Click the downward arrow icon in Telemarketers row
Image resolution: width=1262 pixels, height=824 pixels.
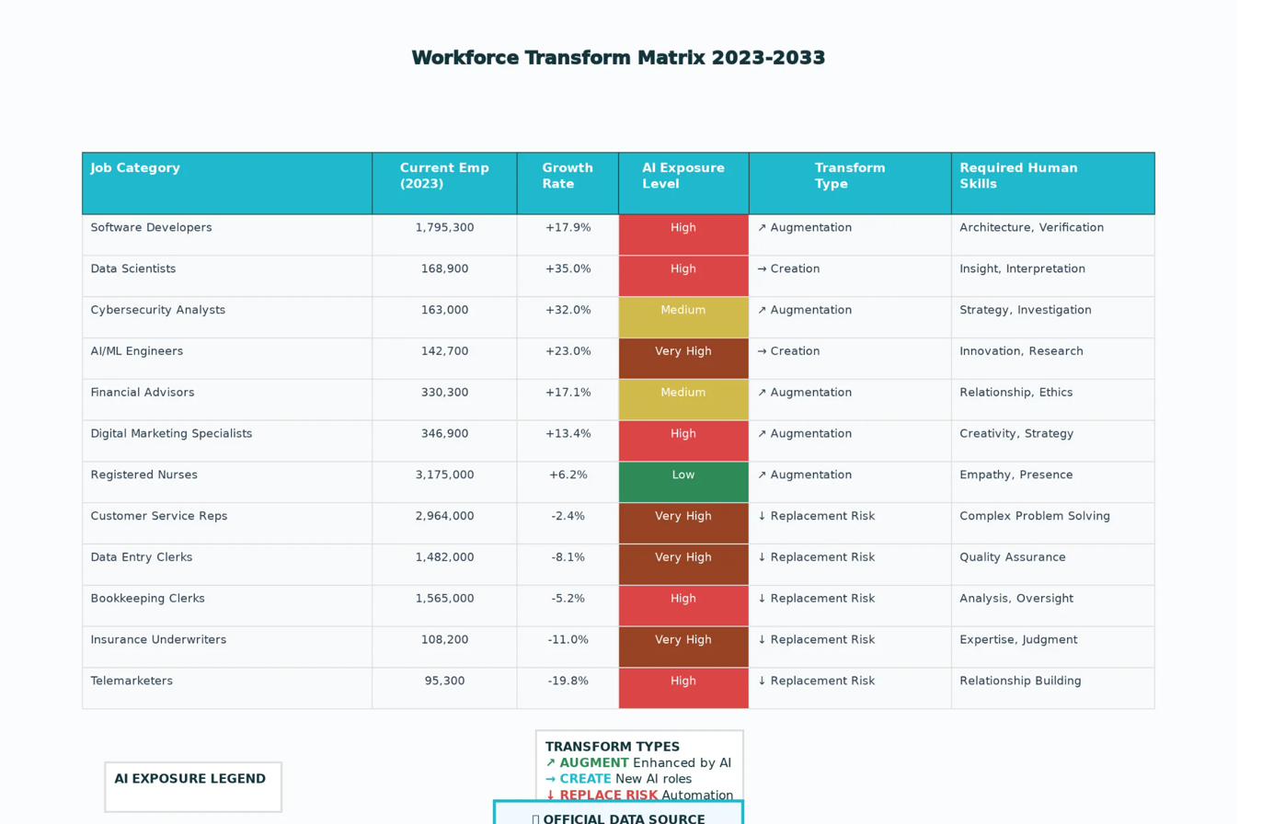point(761,681)
